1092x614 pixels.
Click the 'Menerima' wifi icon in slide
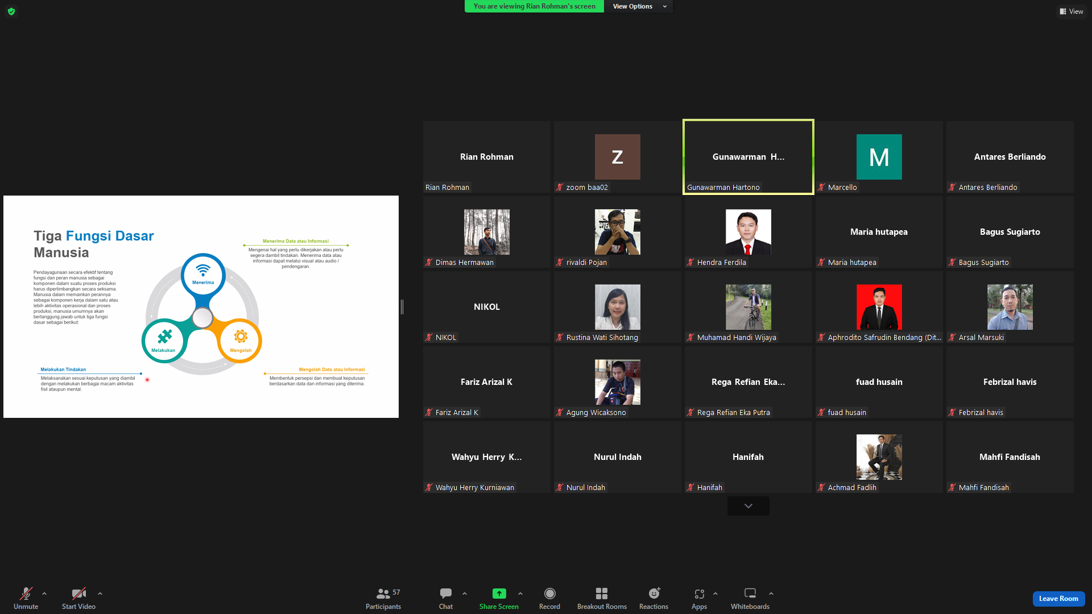tap(203, 270)
